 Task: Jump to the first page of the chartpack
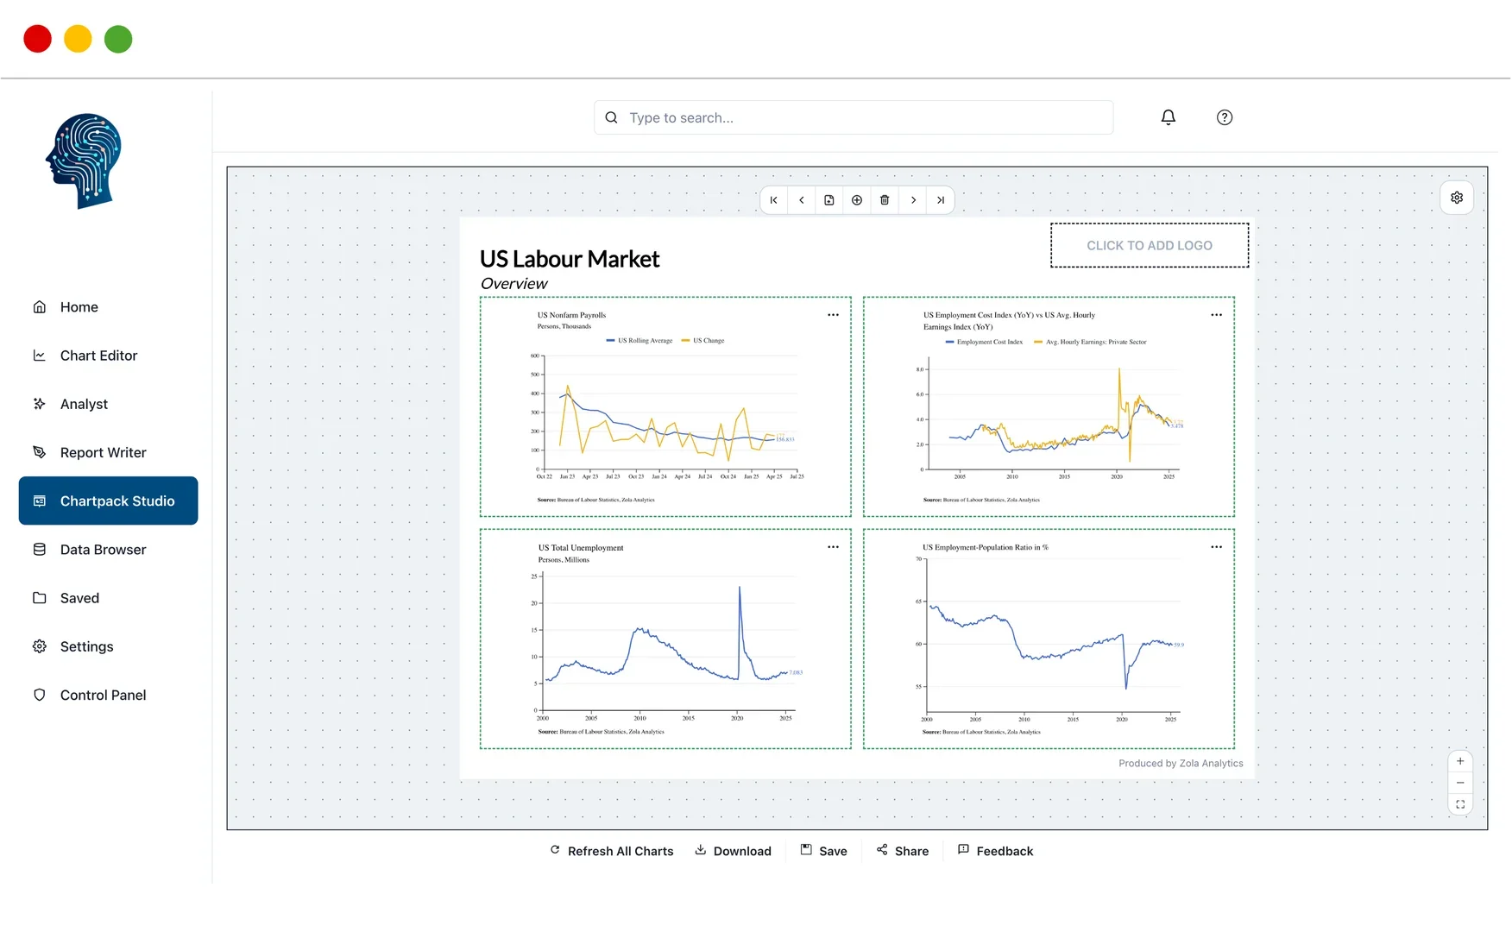pos(773,199)
